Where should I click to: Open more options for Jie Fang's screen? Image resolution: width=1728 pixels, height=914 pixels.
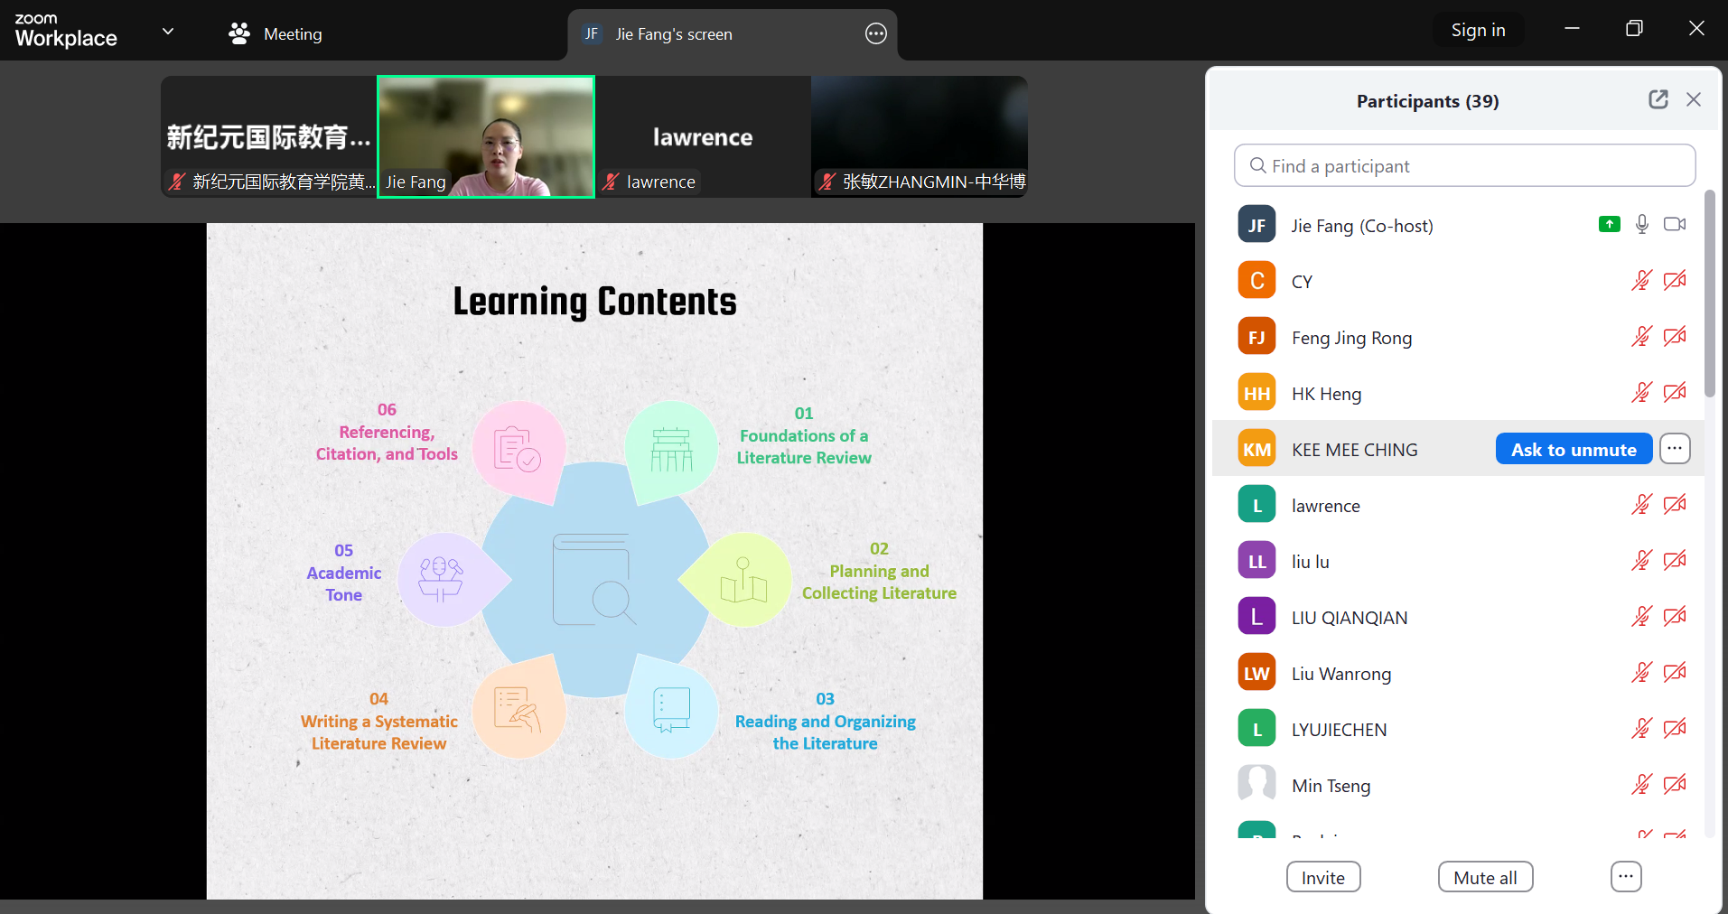tap(875, 34)
